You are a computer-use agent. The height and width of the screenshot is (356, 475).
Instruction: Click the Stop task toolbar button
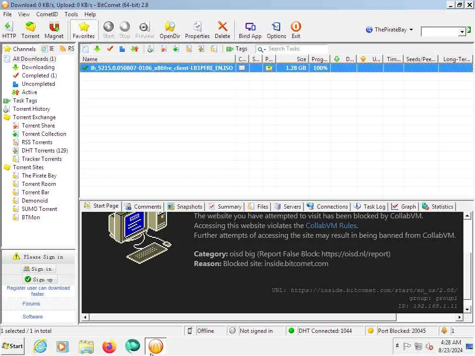pyautogui.click(x=124, y=30)
